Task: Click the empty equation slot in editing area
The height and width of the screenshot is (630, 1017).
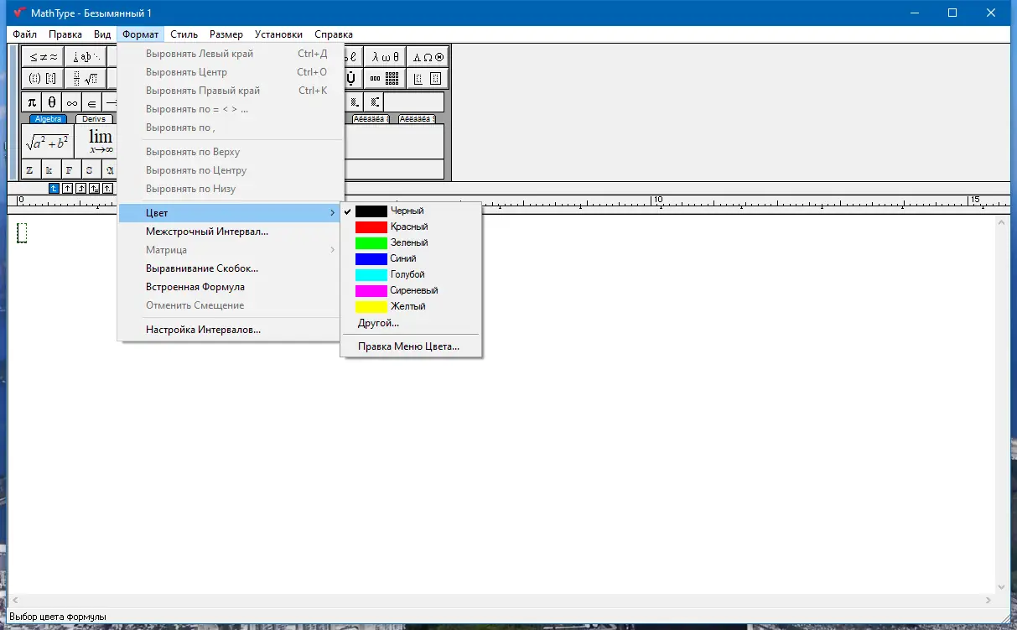Action: 22,233
